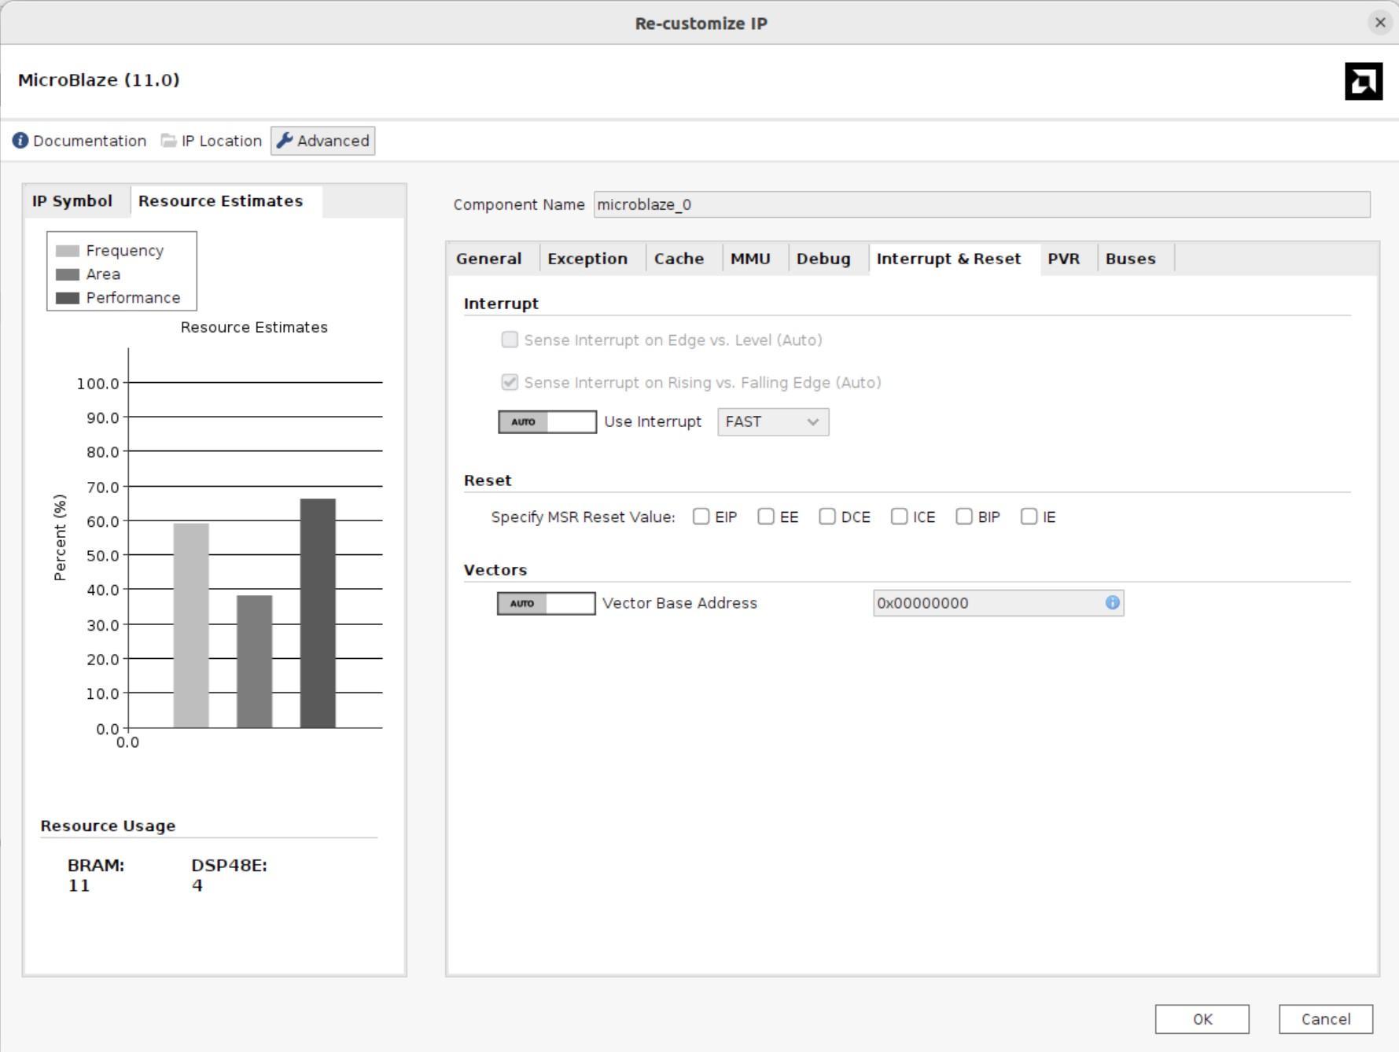The height and width of the screenshot is (1052, 1399).
Task: Select the Interrupt & Reset tab
Action: [948, 259]
